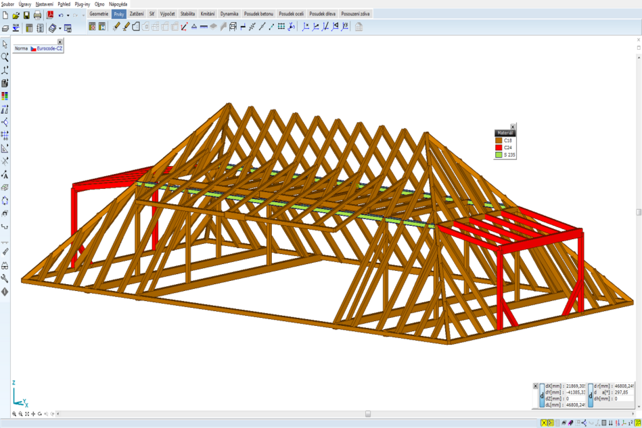Click the colored grid palette icon in sidebar

(x=5, y=96)
